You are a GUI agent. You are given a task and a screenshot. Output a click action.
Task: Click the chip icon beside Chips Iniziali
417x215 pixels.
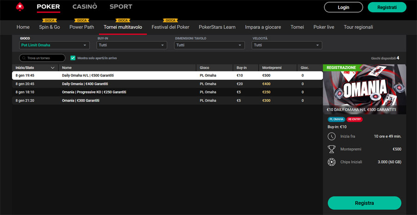tap(331, 162)
